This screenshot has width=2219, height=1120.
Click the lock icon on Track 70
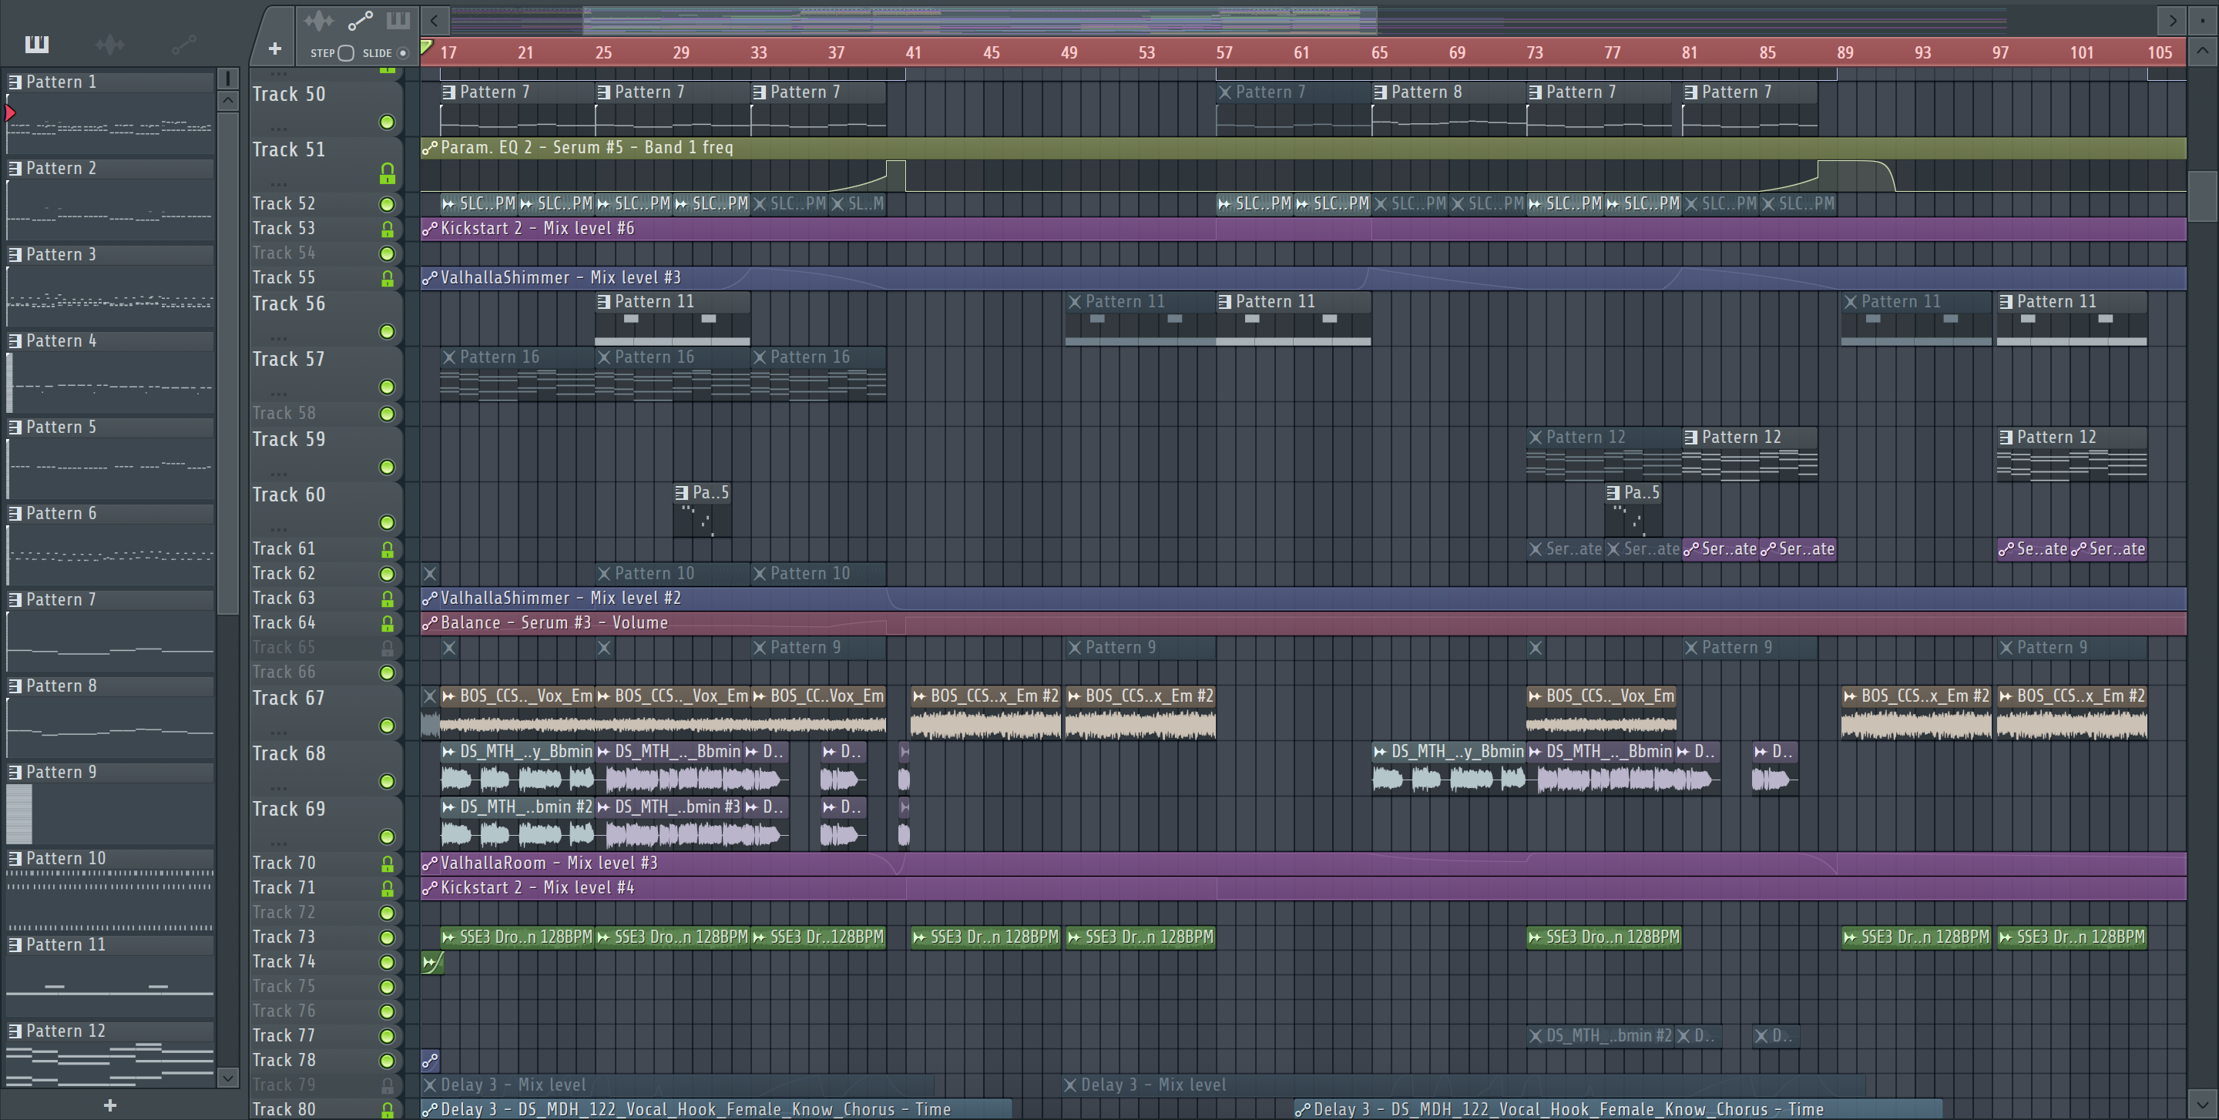[388, 863]
